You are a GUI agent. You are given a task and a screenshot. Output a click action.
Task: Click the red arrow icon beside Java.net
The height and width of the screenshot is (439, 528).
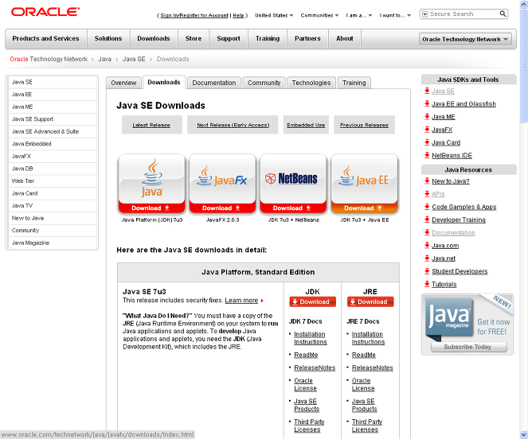pos(427,258)
